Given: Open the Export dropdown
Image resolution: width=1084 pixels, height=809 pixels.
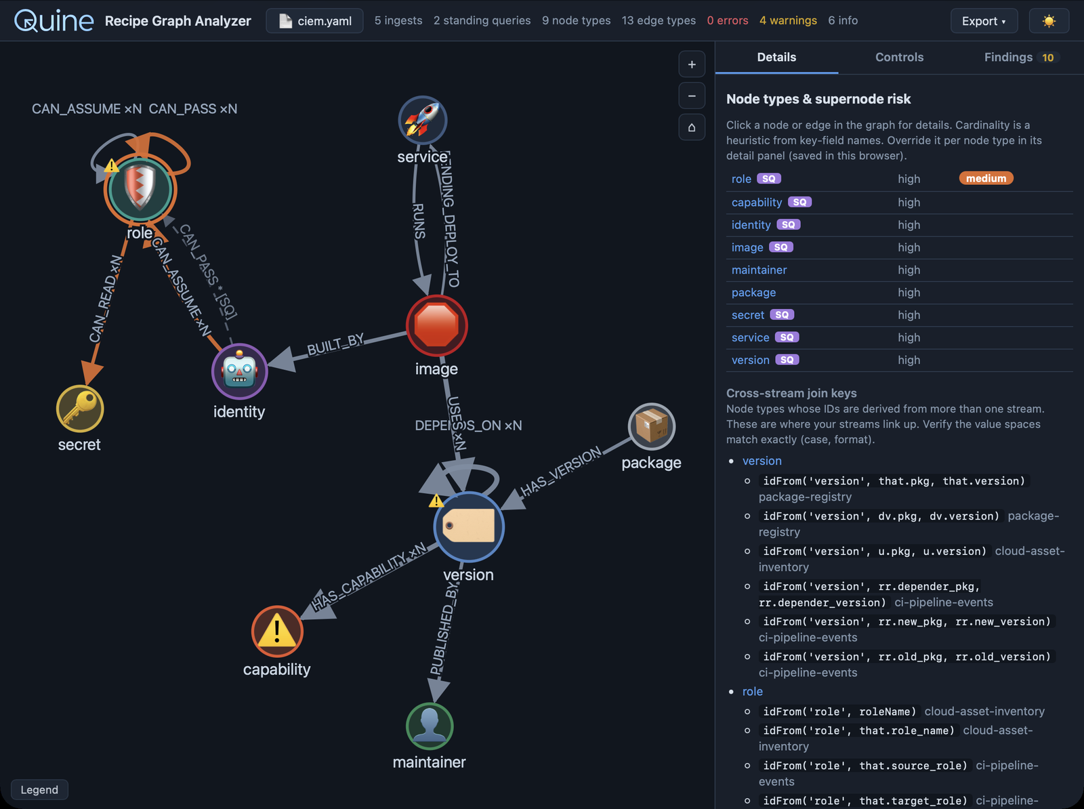Looking at the screenshot, I should tap(984, 21).
